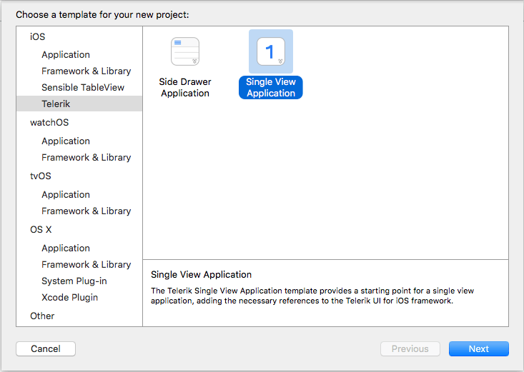524x372 pixels.
Task: Click the watchOS section header
Action: (x=49, y=123)
